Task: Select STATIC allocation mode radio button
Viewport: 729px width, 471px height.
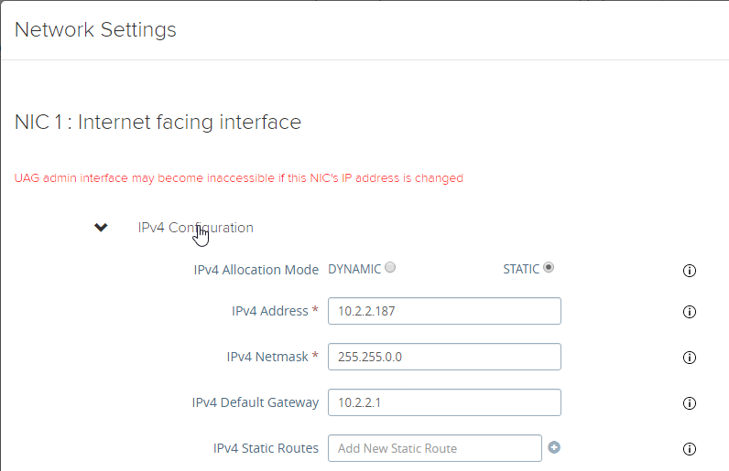Action: [549, 268]
